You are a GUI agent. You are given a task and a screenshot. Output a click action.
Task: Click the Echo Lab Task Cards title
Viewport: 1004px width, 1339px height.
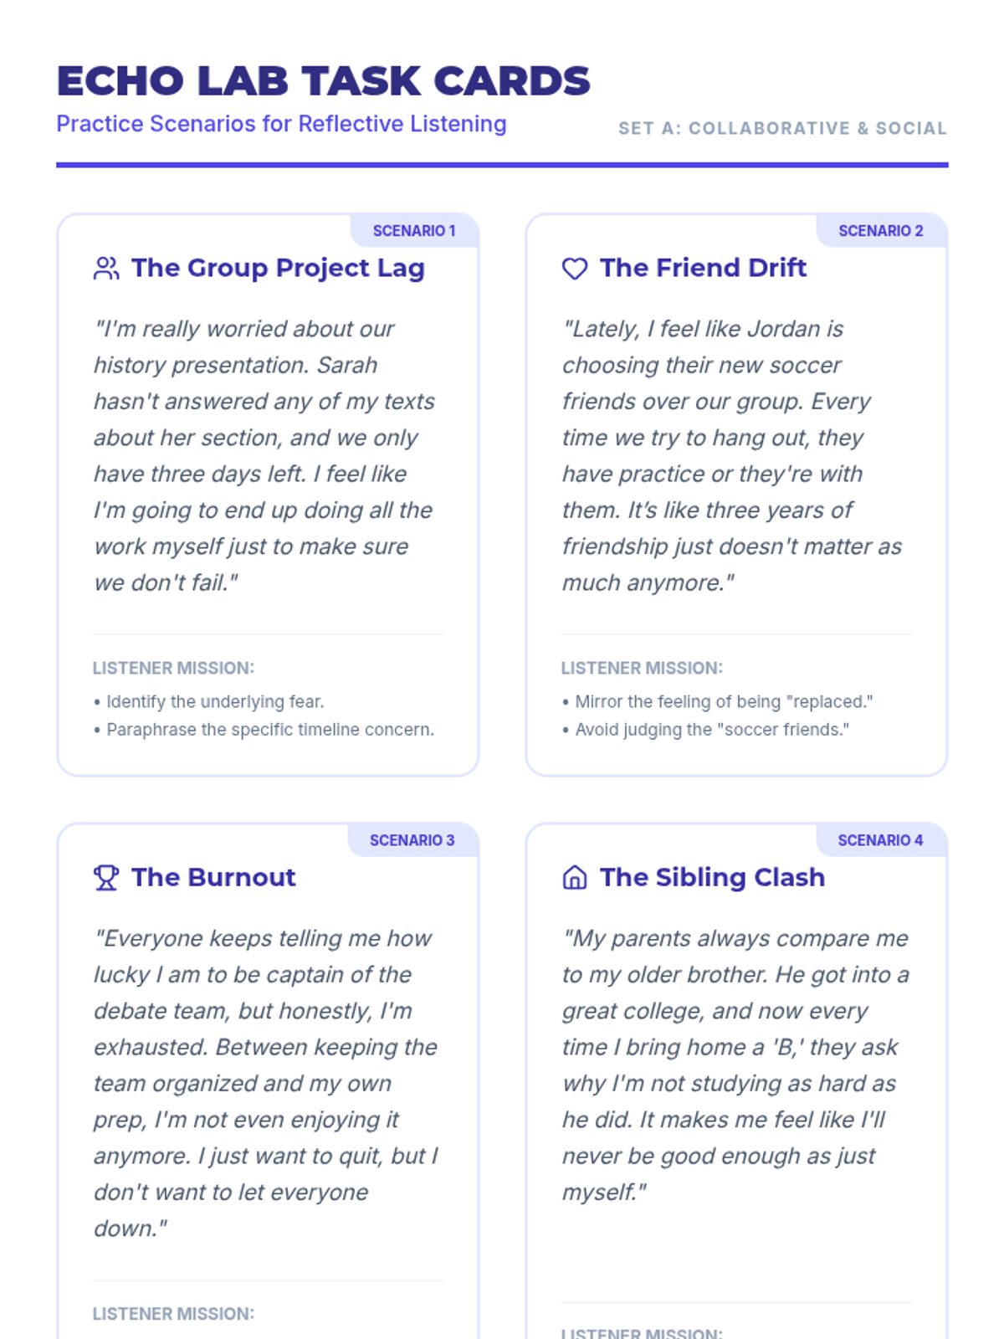(323, 81)
